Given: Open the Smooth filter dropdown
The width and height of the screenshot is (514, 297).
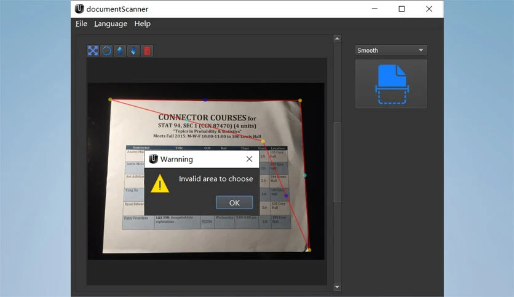Looking at the screenshot, I should (x=391, y=50).
